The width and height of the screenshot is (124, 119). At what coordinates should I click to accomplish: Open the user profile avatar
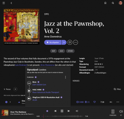[120, 3]
